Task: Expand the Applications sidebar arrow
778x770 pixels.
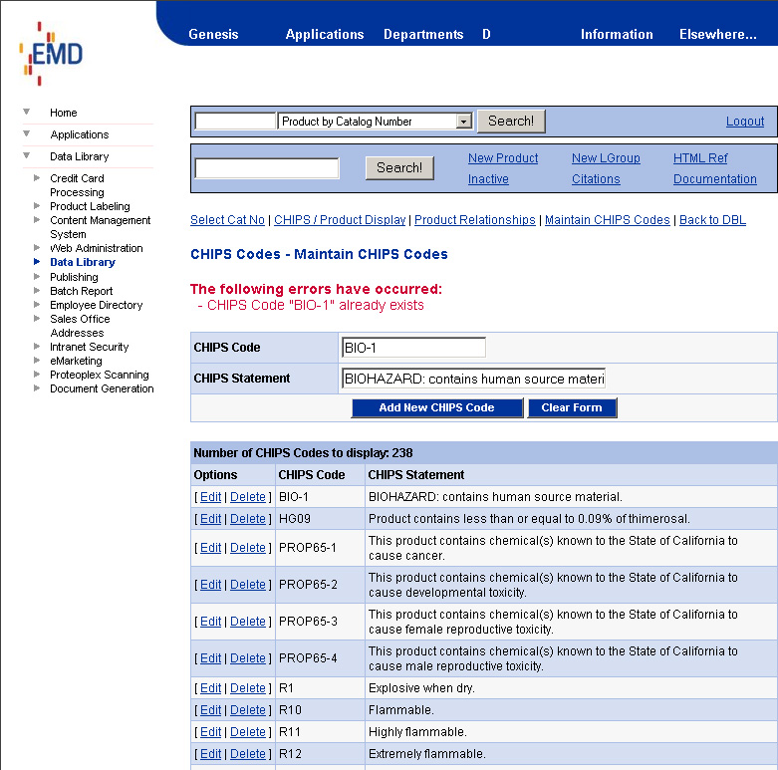Action: click(27, 133)
